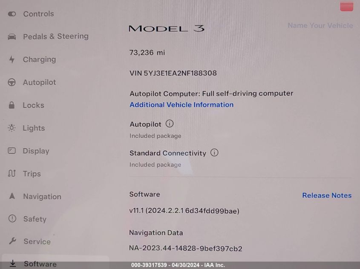Viewport: 360px width, 269px height.
Task: Open Controls via its toggle icon
Action: click(x=12, y=14)
